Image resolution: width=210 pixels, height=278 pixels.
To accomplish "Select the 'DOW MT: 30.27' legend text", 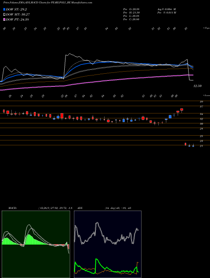I will point(18,15).
